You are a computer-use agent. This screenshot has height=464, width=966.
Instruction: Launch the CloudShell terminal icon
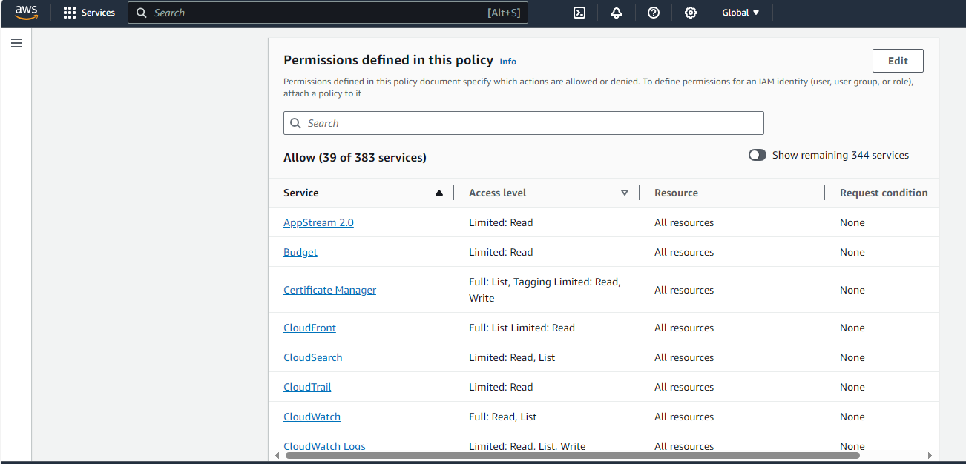[x=579, y=13]
